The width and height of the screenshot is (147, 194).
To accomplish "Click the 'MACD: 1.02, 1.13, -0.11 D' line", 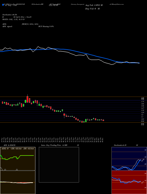I will (x=13, y=19).
